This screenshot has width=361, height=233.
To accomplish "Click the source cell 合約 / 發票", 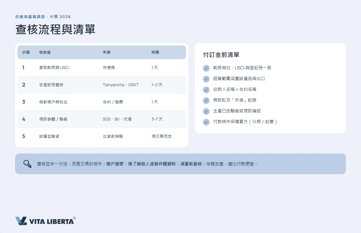I will [113, 102].
